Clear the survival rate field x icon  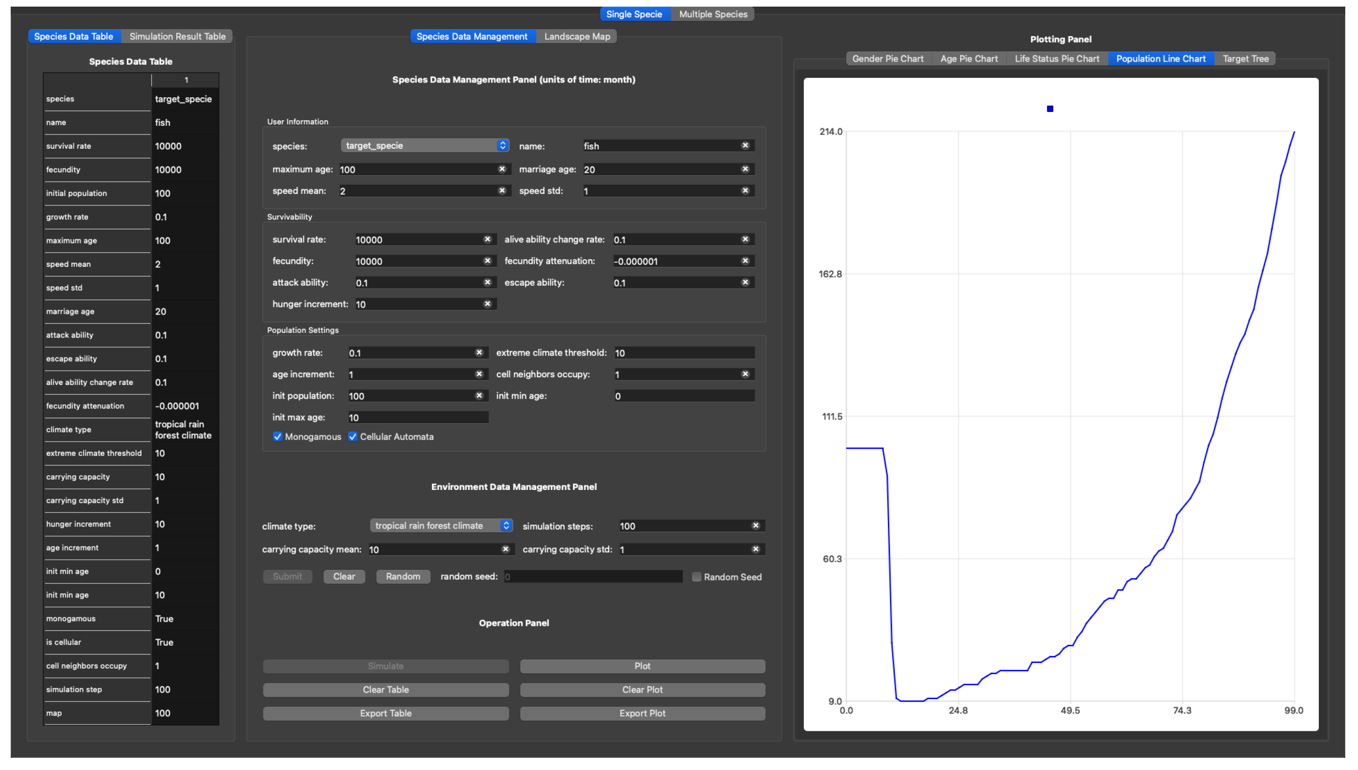pyautogui.click(x=487, y=239)
